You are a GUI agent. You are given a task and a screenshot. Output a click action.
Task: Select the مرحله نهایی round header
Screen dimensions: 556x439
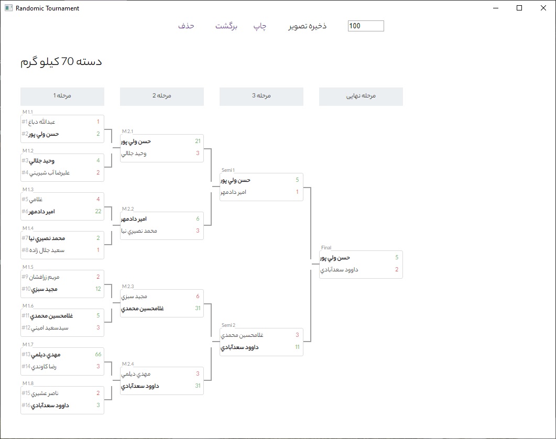(361, 96)
